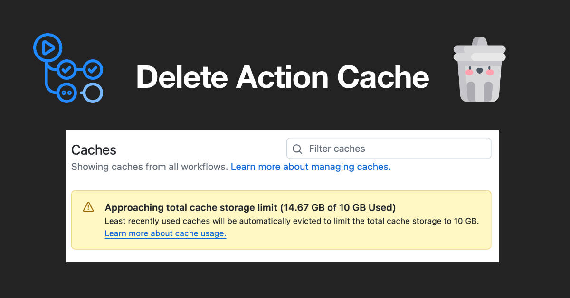Screen dimensions: 570x298
Task: Click the two-dots circle in workflow logo
Action: tap(66, 93)
